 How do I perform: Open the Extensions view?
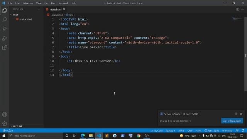(x=5, y=47)
